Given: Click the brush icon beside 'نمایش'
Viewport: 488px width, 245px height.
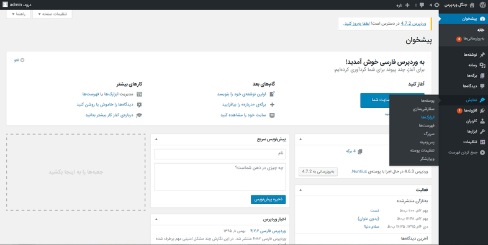Looking at the screenshot, I should (x=482, y=100).
